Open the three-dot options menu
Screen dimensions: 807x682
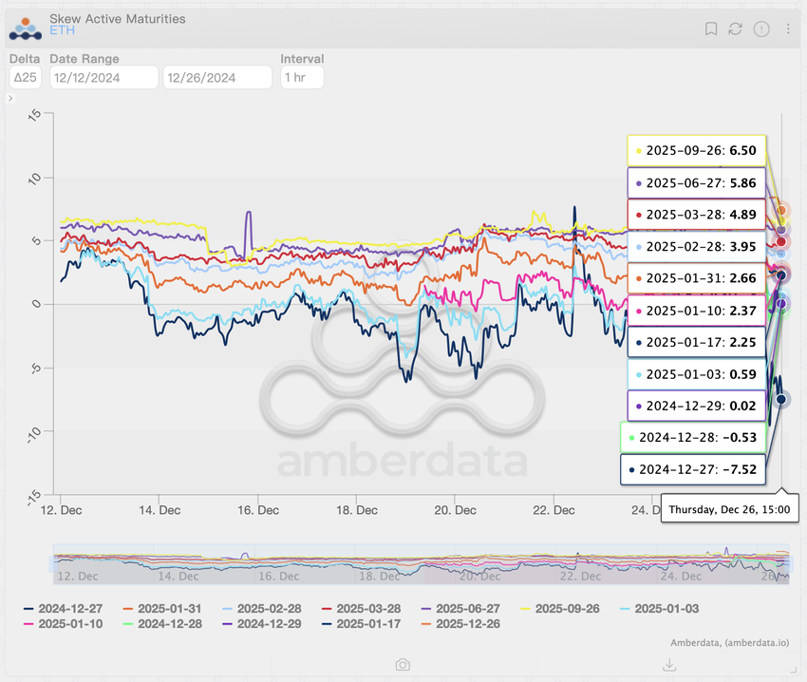click(x=788, y=28)
